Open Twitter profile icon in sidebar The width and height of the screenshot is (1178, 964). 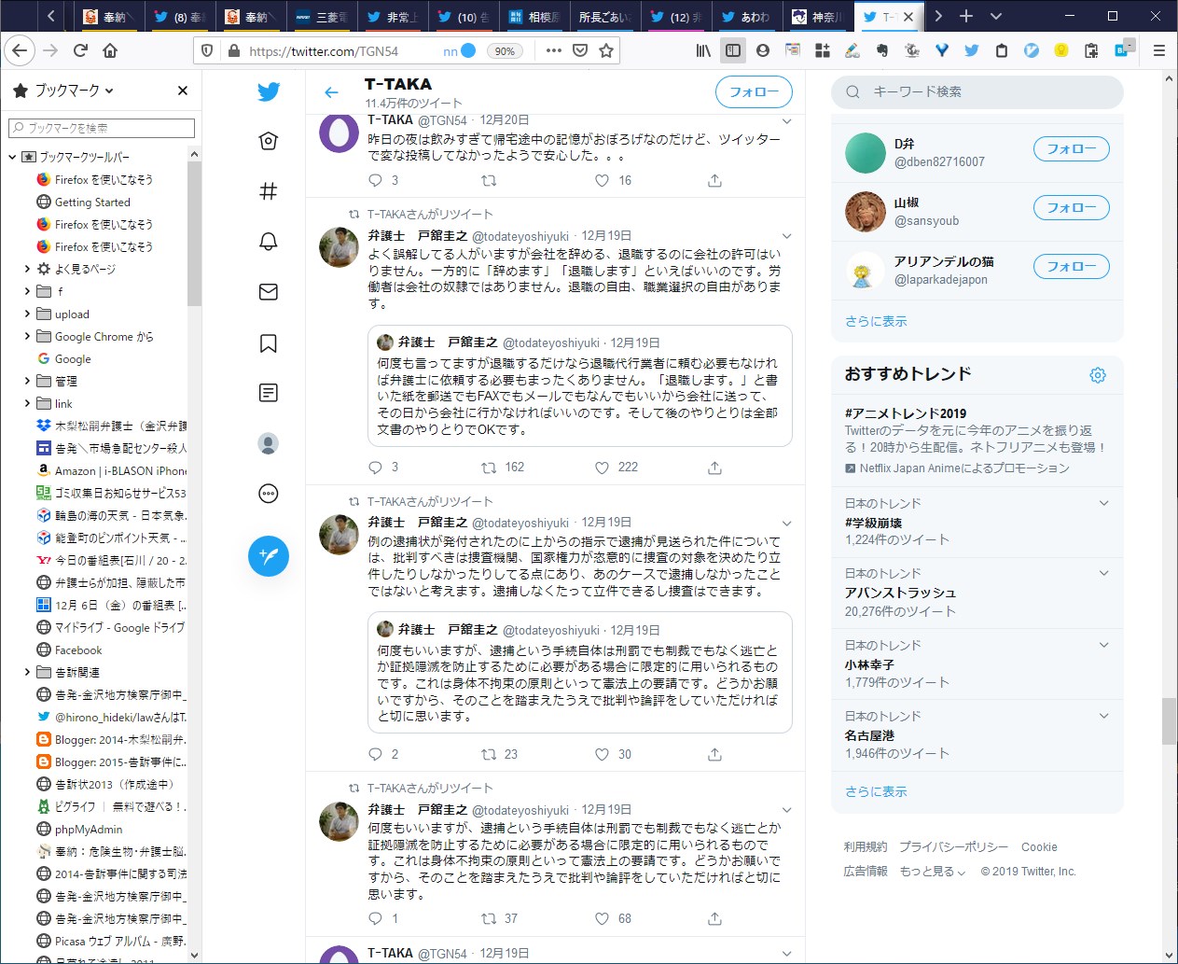[269, 443]
